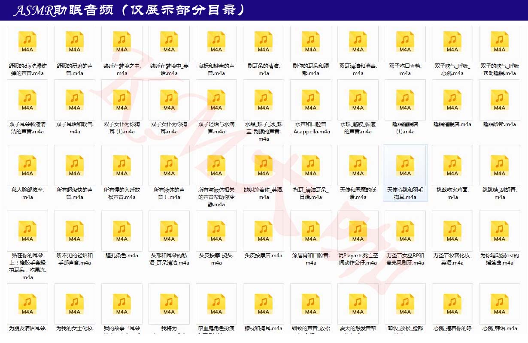Select the M4A icon for 舒服的diy洗澡炸弹的声音.m4a
The height and width of the screenshot is (343, 528).
pos(27,42)
